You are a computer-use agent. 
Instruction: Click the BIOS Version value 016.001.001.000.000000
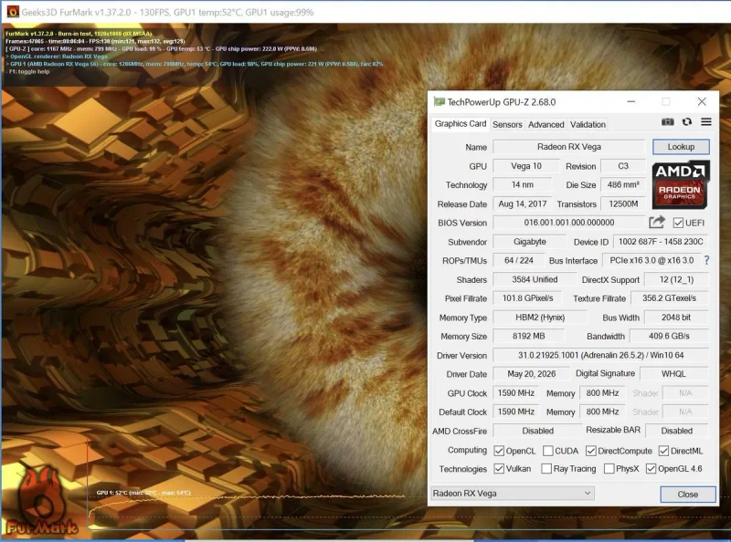[x=568, y=223]
